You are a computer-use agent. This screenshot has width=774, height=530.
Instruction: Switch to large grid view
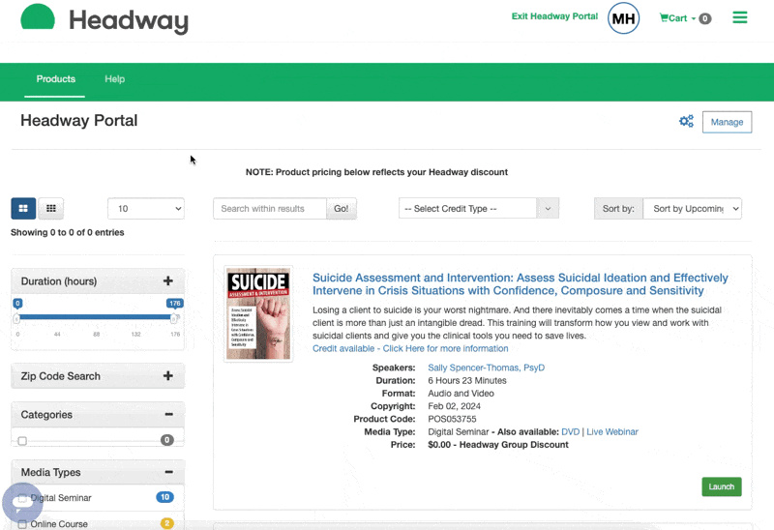[x=23, y=208]
